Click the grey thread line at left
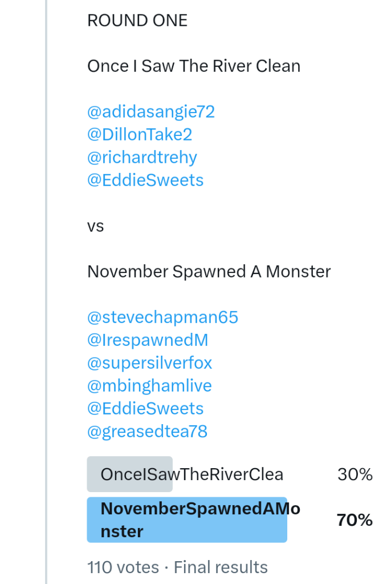 pyautogui.click(x=47, y=285)
